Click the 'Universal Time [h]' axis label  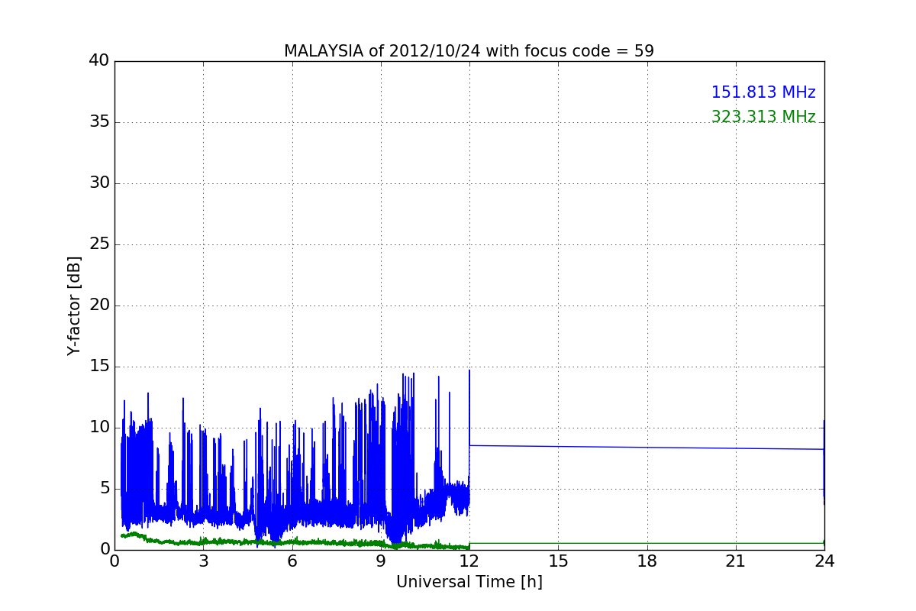point(469,582)
